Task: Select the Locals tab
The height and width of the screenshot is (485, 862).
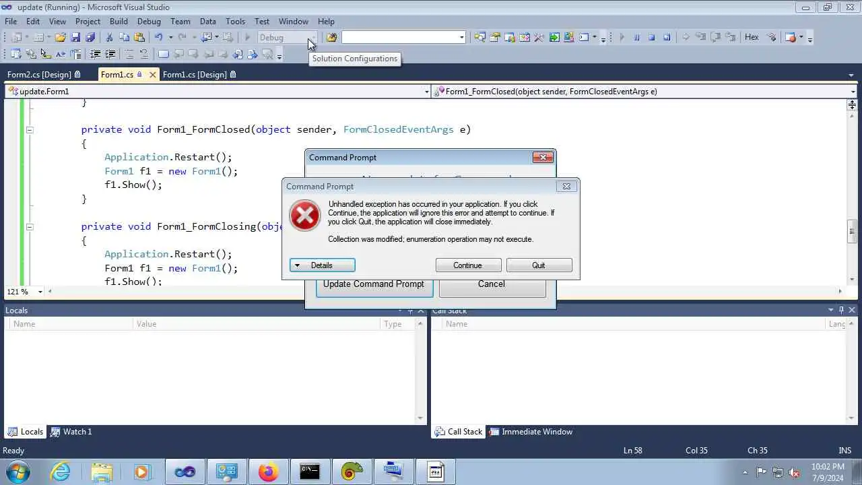Action: pos(26,432)
